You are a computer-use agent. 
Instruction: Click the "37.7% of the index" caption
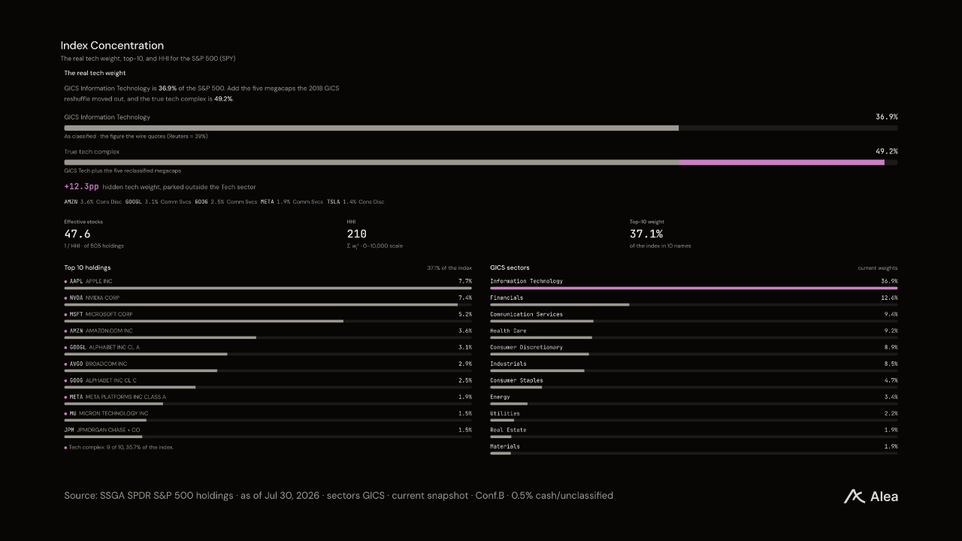click(x=449, y=268)
